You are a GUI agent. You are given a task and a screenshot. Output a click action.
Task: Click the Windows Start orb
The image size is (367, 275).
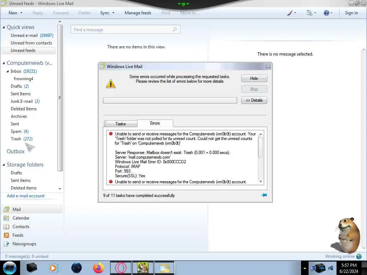pos(10,268)
